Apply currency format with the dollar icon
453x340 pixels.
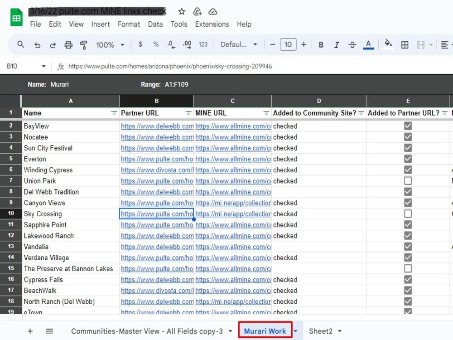tap(140, 45)
